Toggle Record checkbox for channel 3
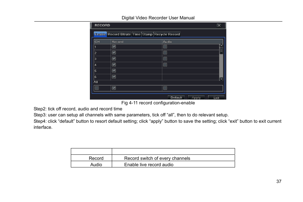Screen dimensions: 303x202 click(114, 59)
